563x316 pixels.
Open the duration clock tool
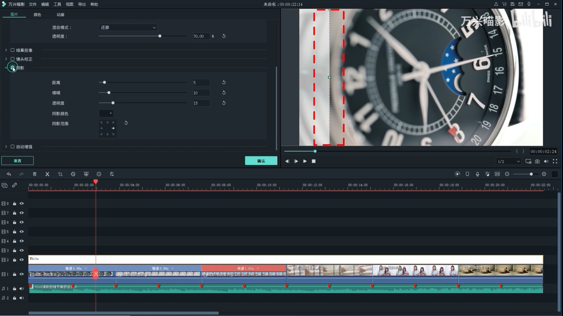(x=99, y=174)
